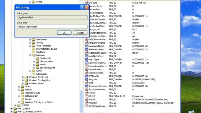Expand the Type 1 Installer key

coord(30,46)
